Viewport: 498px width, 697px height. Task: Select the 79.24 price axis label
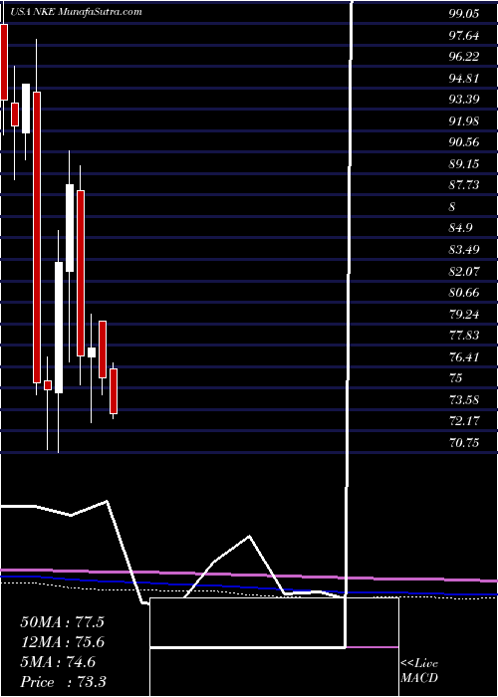(464, 314)
